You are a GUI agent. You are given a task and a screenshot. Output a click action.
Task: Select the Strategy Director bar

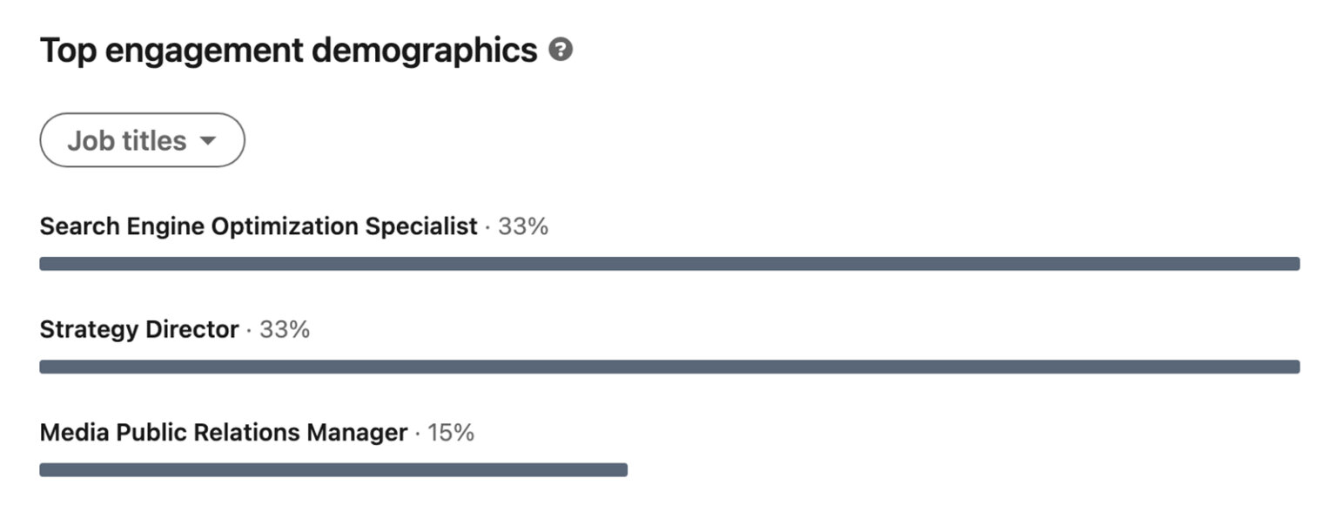tap(668, 365)
